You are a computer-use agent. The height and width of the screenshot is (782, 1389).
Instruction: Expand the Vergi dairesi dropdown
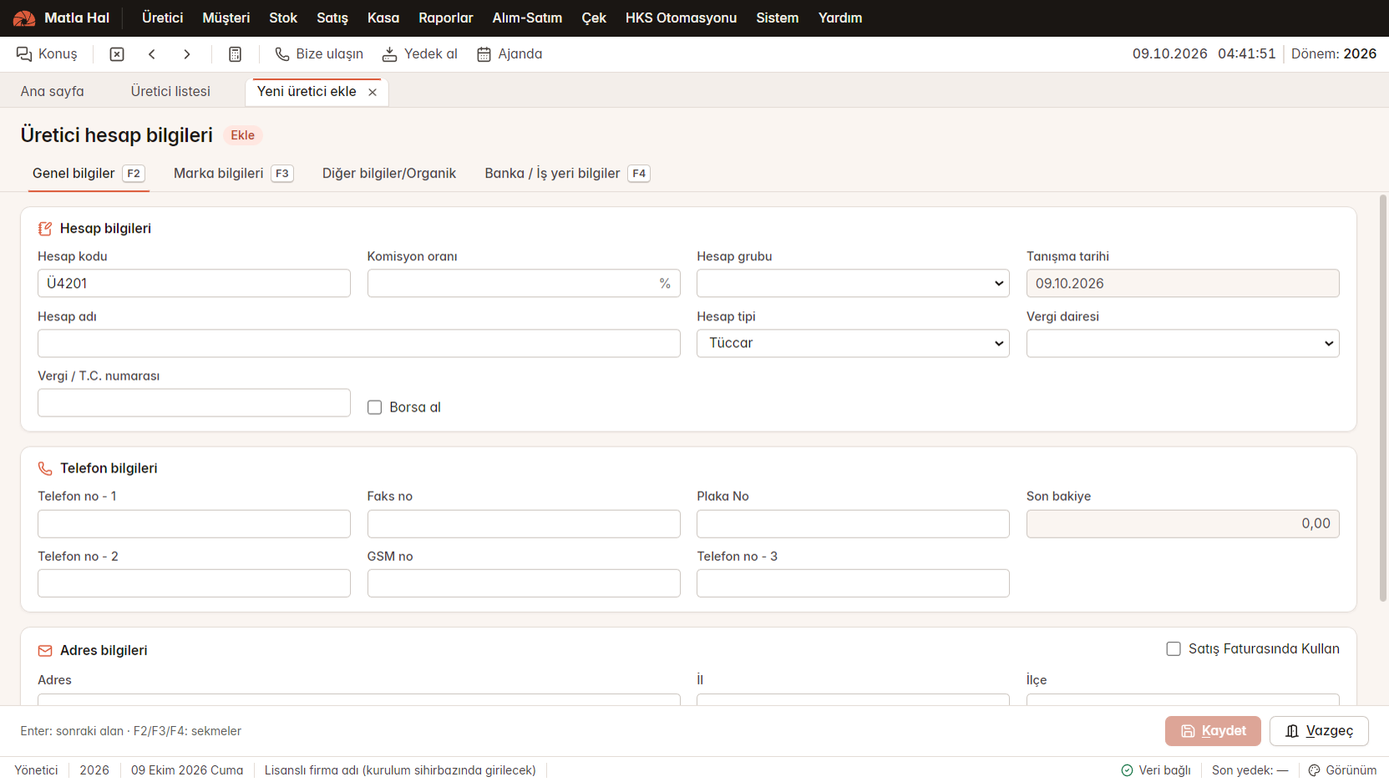(x=1183, y=343)
